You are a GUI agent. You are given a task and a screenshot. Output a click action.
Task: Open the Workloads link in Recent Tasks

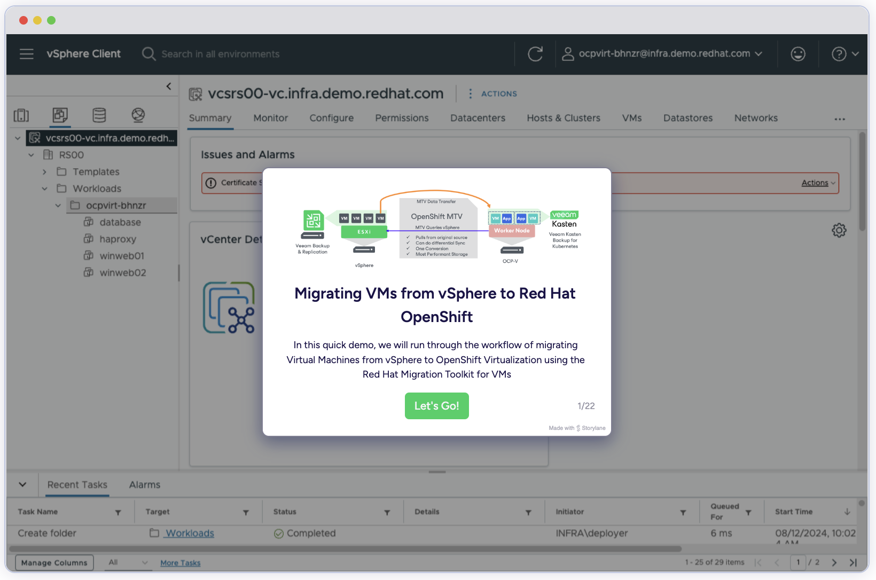click(188, 533)
